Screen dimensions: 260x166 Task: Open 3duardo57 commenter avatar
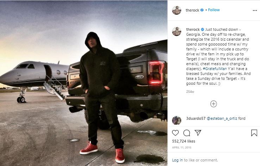pyautogui.click(x=177, y=120)
